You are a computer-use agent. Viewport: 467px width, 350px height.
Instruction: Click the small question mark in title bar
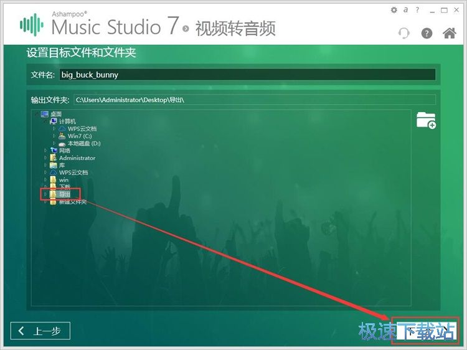pyautogui.click(x=417, y=10)
